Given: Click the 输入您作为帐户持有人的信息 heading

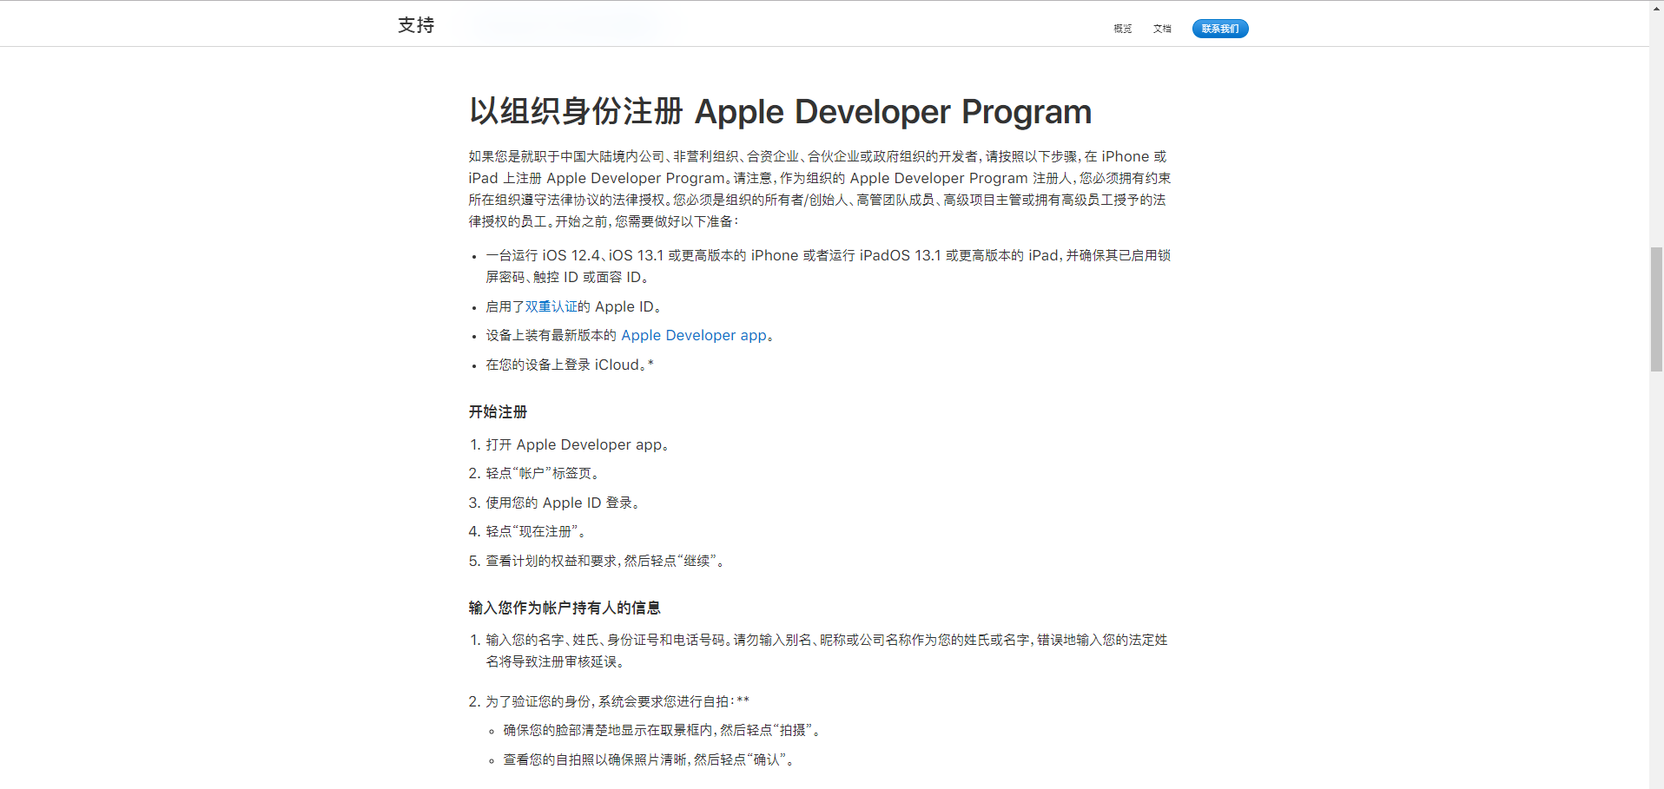Looking at the screenshot, I should coord(565,608).
